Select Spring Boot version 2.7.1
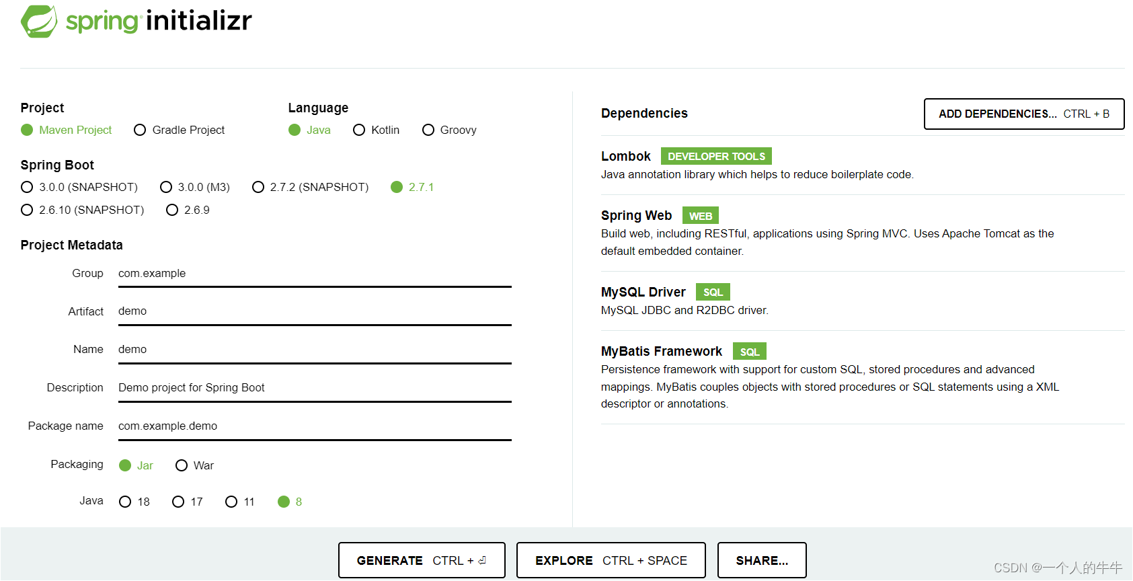The image size is (1133, 581). (412, 187)
